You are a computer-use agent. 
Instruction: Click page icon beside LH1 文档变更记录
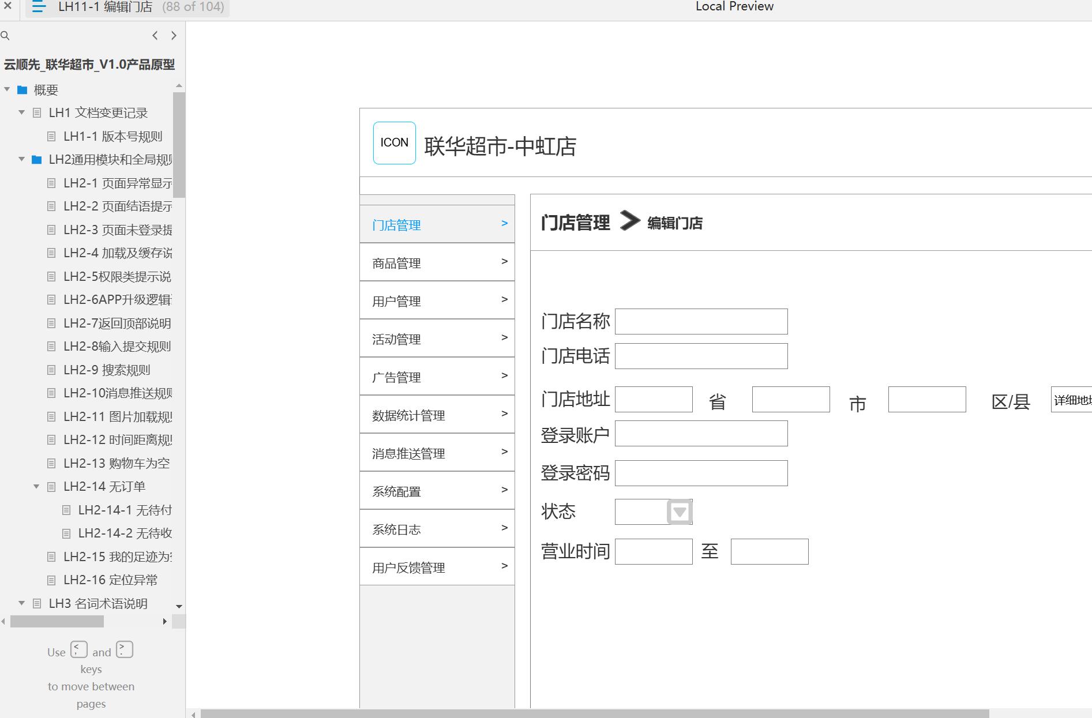(x=37, y=113)
